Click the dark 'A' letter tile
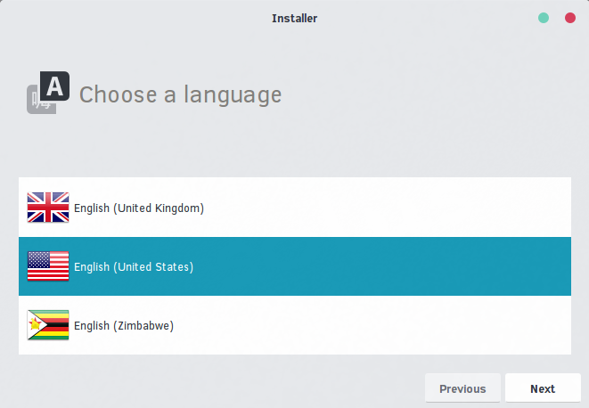Screen dimensions: 589x408 55,86
